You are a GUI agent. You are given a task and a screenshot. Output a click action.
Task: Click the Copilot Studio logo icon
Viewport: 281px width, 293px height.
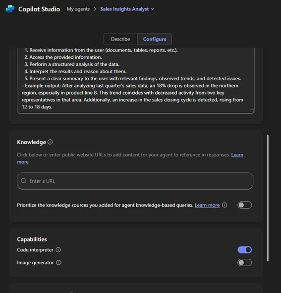tap(10, 9)
